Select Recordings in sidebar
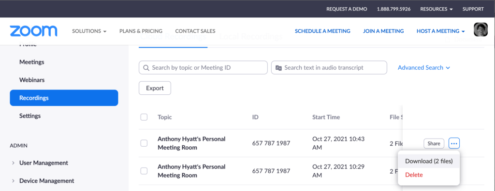This screenshot has width=495, height=191. click(x=64, y=98)
